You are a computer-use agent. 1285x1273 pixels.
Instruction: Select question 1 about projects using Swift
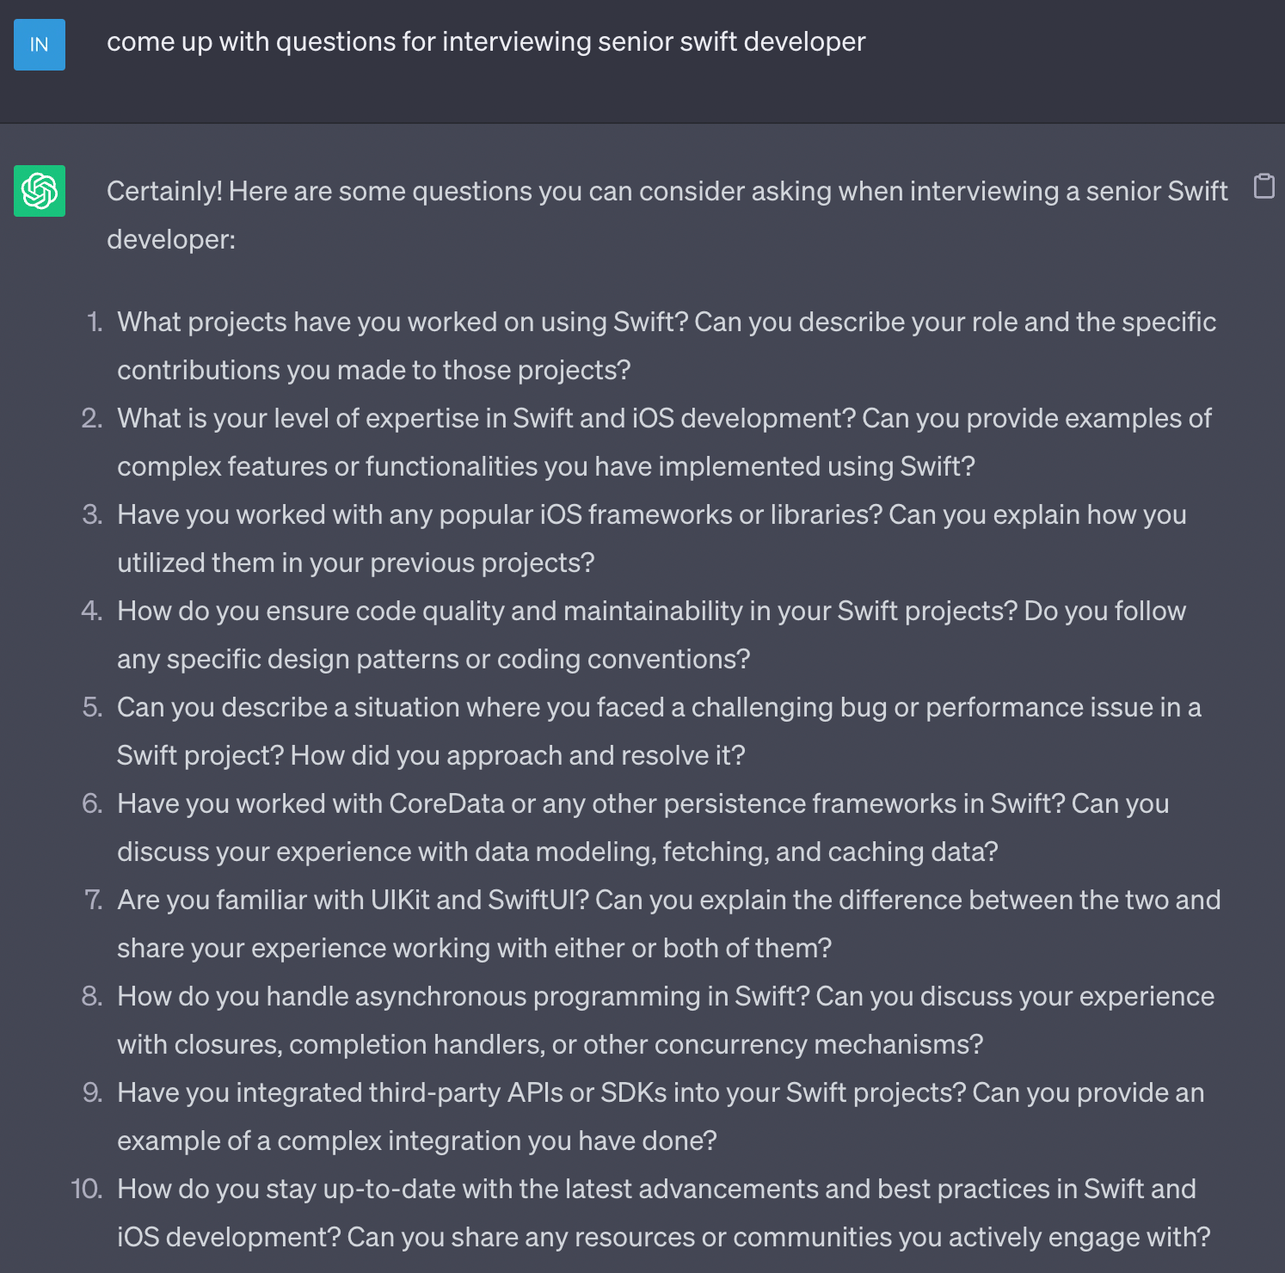pos(667,346)
